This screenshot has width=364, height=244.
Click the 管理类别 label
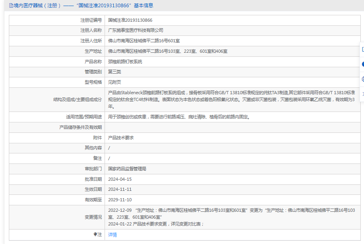tap(93, 72)
